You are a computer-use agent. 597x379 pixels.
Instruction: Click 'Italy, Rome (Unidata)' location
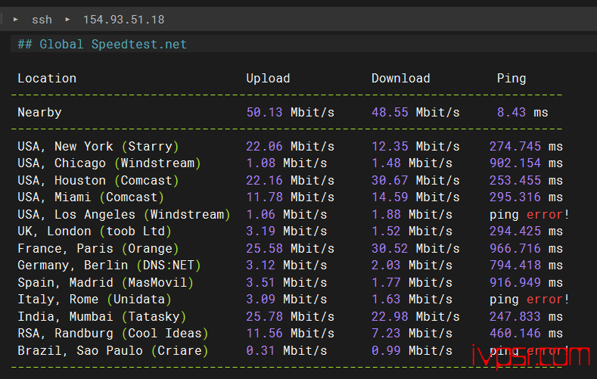tap(95, 300)
